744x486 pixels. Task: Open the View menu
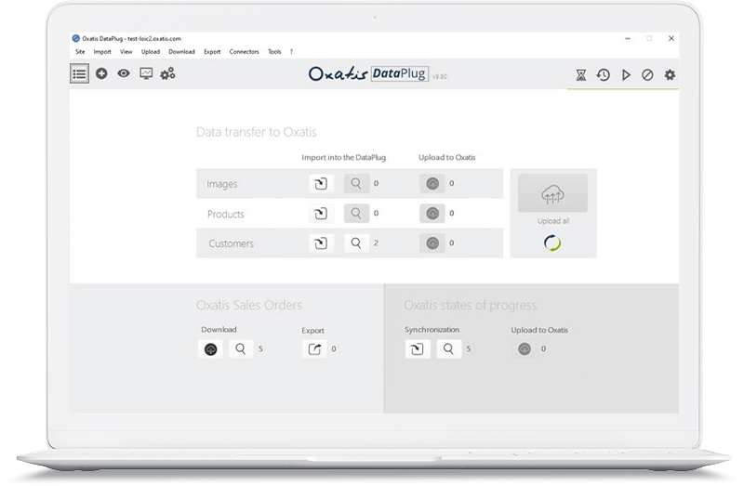[126, 52]
